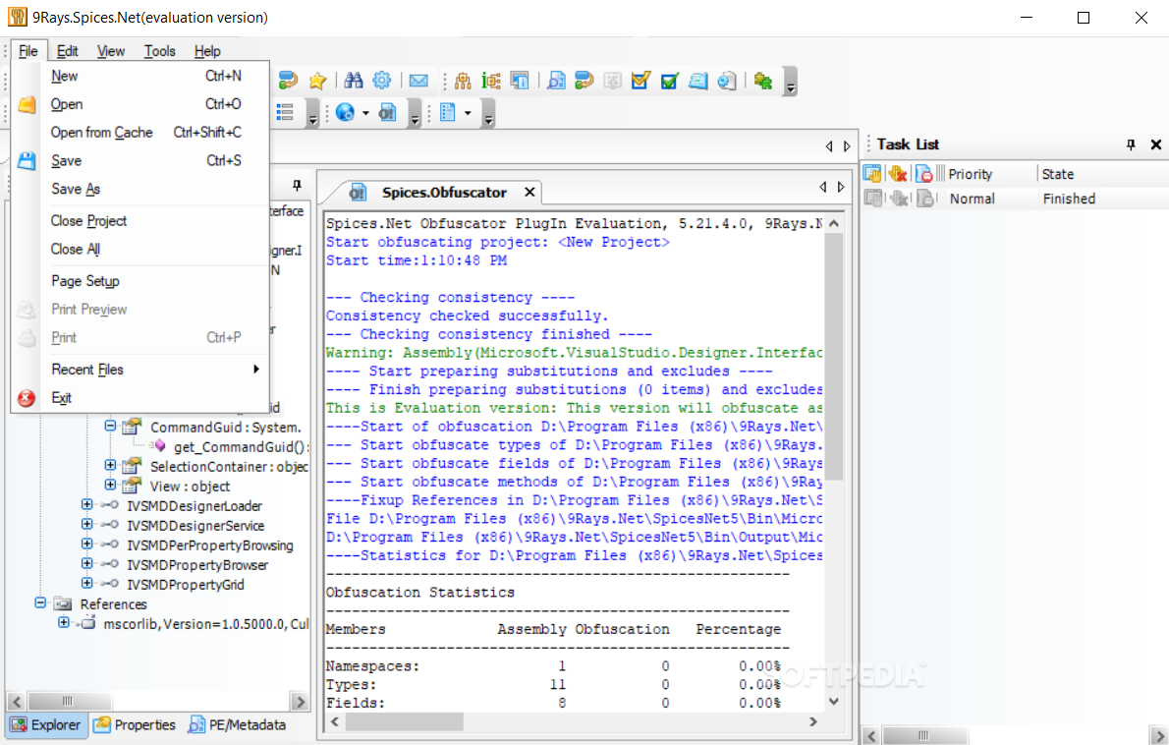Click the globe with gear toolbar icon

(345, 113)
